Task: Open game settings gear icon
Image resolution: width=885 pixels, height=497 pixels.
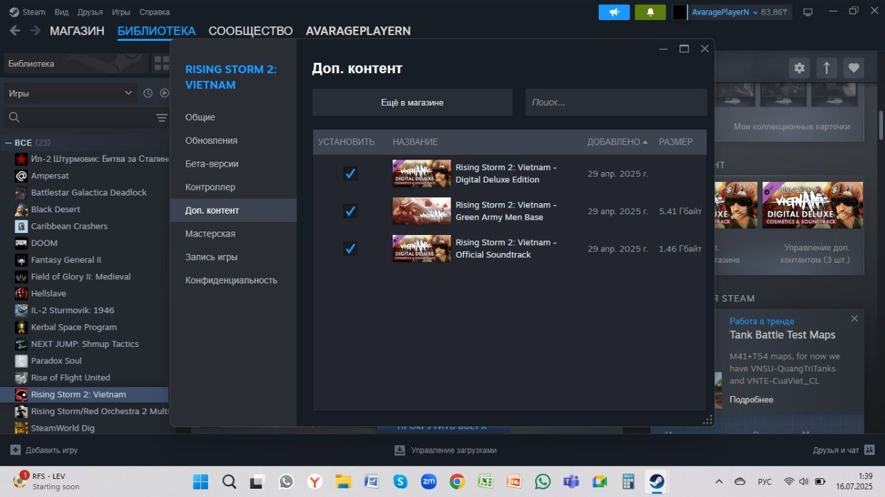Action: click(x=799, y=68)
